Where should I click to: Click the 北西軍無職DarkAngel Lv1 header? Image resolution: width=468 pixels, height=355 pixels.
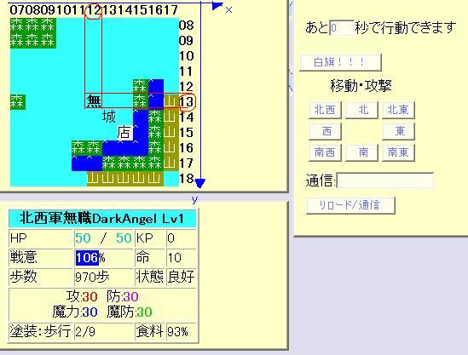pyautogui.click(x=102, y=219)
